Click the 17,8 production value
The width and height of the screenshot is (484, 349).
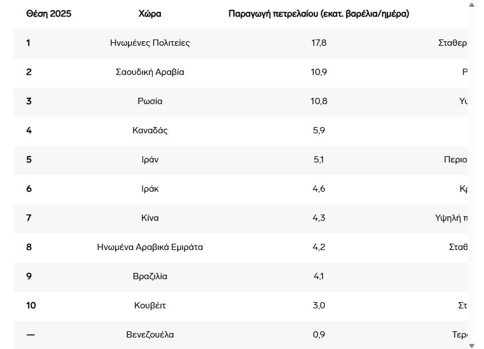coord(319,43)
